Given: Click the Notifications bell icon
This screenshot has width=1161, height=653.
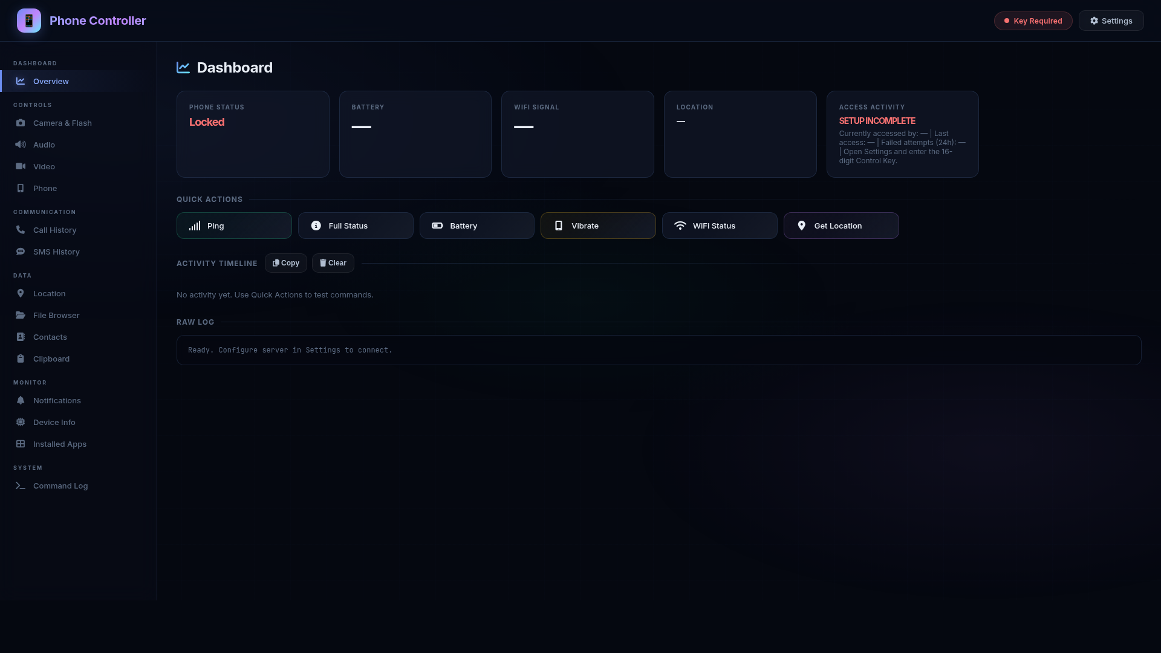Looking at the screenshot, I should (21, 400).
